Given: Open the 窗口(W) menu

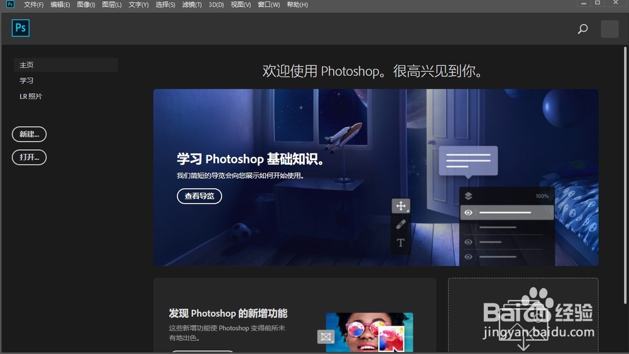Looking at the screenshot, I should click(x=269, y=5).
